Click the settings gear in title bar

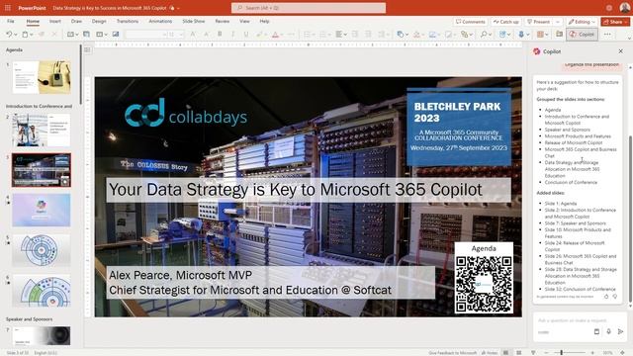pos(609,8)
